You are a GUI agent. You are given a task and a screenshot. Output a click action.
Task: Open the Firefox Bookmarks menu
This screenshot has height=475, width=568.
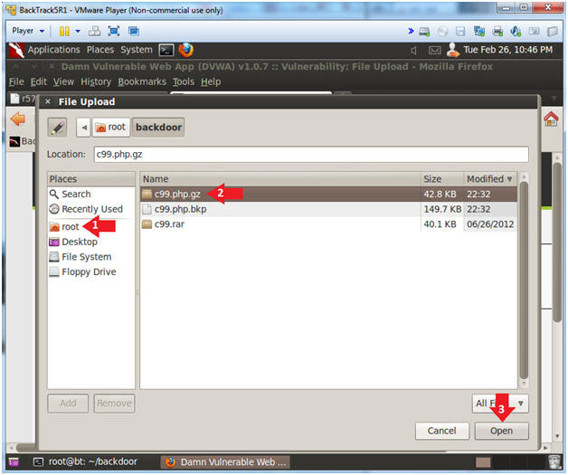142,82
